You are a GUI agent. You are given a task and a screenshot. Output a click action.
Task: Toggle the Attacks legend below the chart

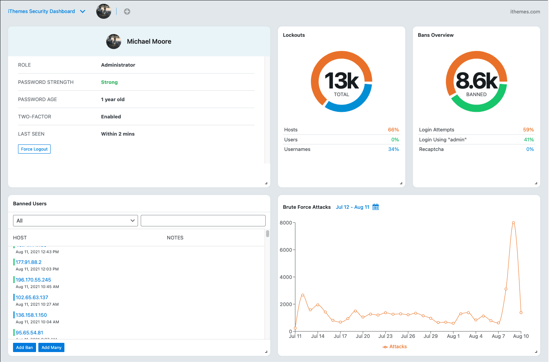coord(394,346)
